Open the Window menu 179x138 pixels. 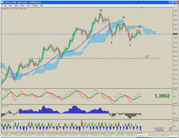tap(35, 5)
